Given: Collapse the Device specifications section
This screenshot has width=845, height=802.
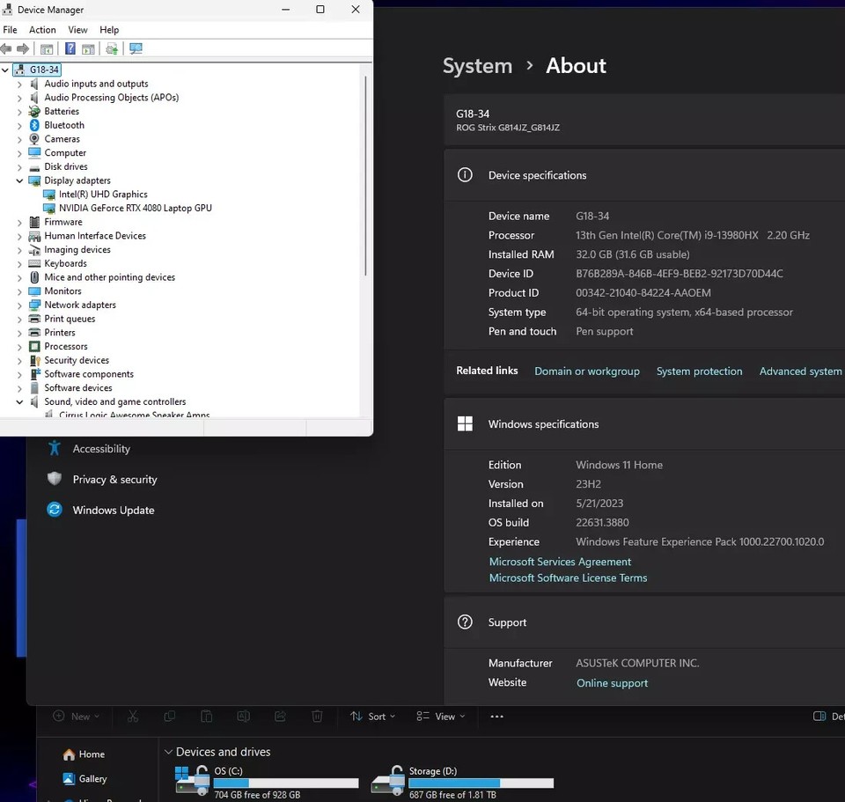Looking at the screenshot, I should point(537,175).
